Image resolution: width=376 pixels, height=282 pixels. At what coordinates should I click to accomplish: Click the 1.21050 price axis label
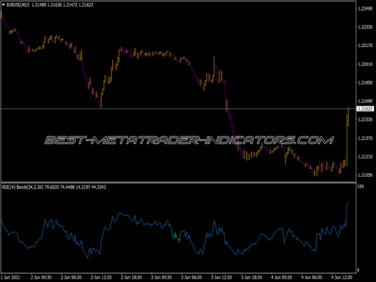(x=365, y=175)
